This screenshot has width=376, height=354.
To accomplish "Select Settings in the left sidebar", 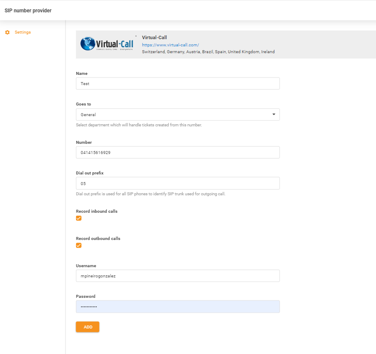I will (23, 32).
